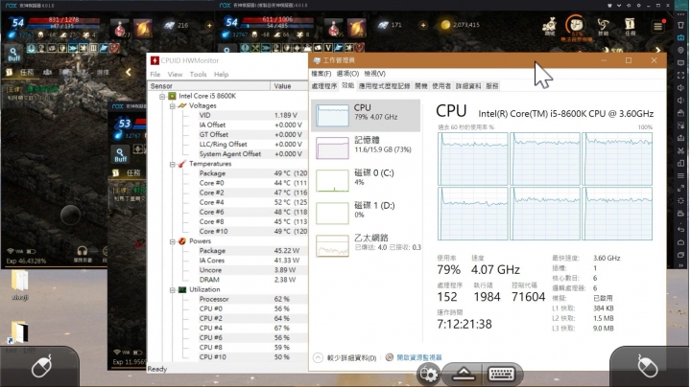Screen dimensions: 691x387
Task: Select 乙太網路 performance item
Action: point(366,245)
